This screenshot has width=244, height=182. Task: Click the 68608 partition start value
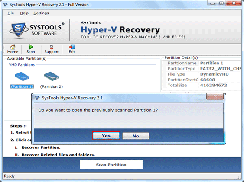208,80
